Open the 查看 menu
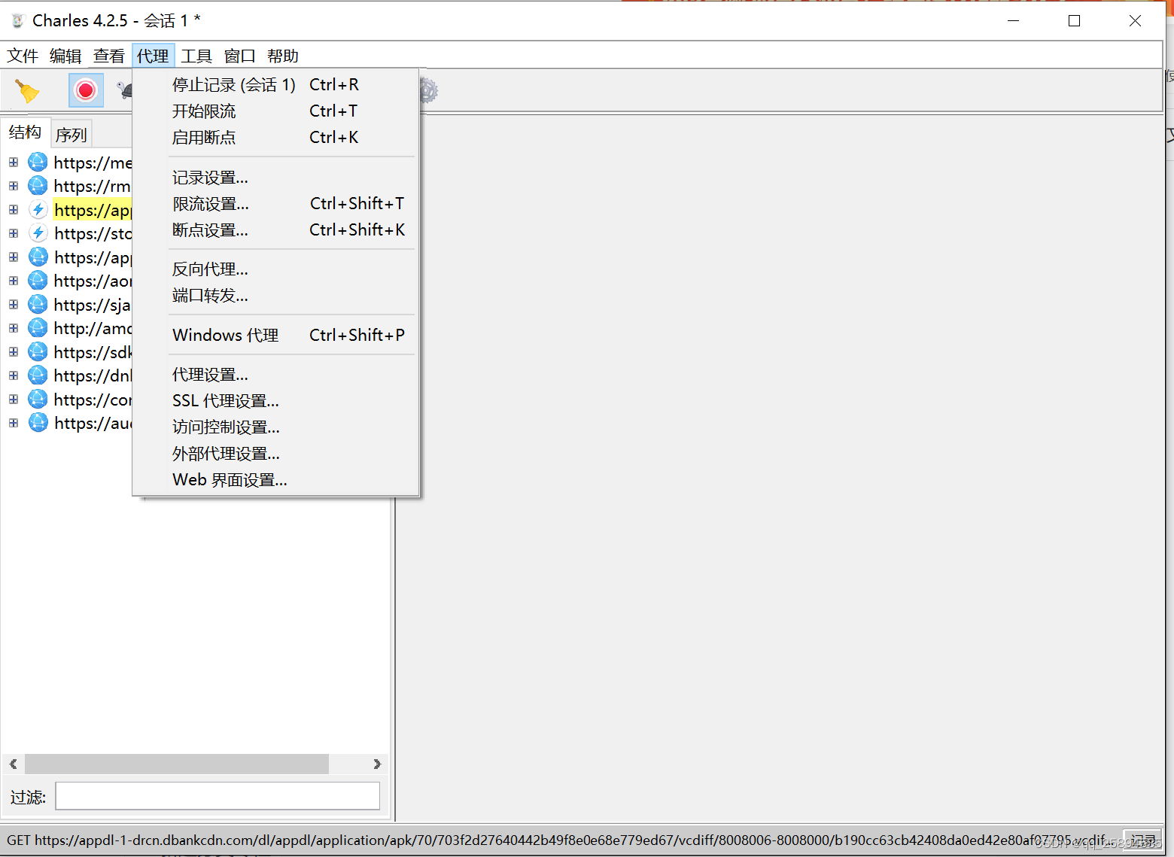 coord(109,56)
